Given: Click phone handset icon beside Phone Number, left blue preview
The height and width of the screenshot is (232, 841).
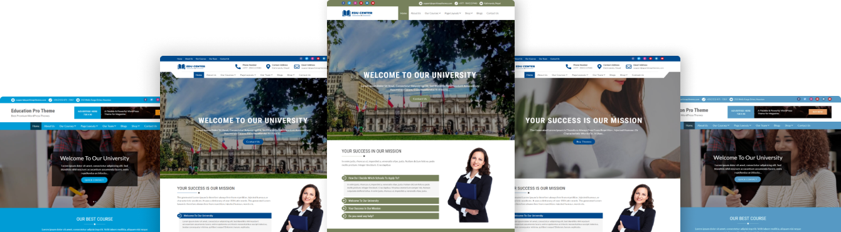Looking at the screenshot, I should tap(238, 66).
